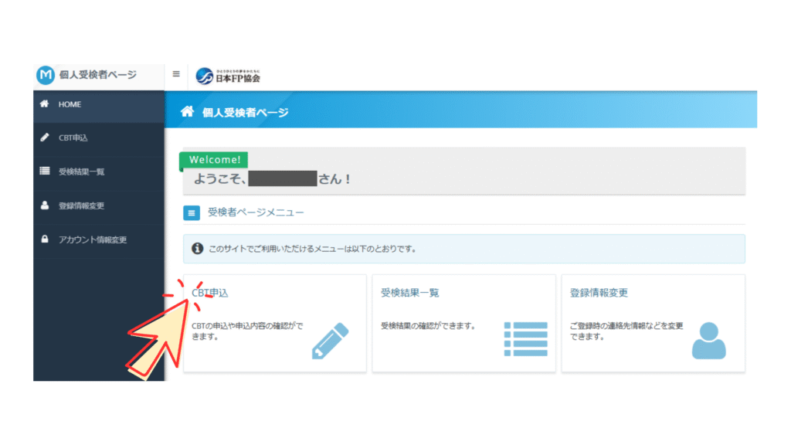Screen dimensions: 791x445
Task: Go to 登録情報変更 in the sidebar
Action: [x=81, y=206]
